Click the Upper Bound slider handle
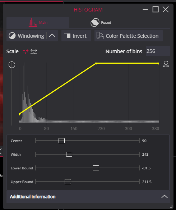This screenshot has width=176, height=210. [x=68, y=182]
